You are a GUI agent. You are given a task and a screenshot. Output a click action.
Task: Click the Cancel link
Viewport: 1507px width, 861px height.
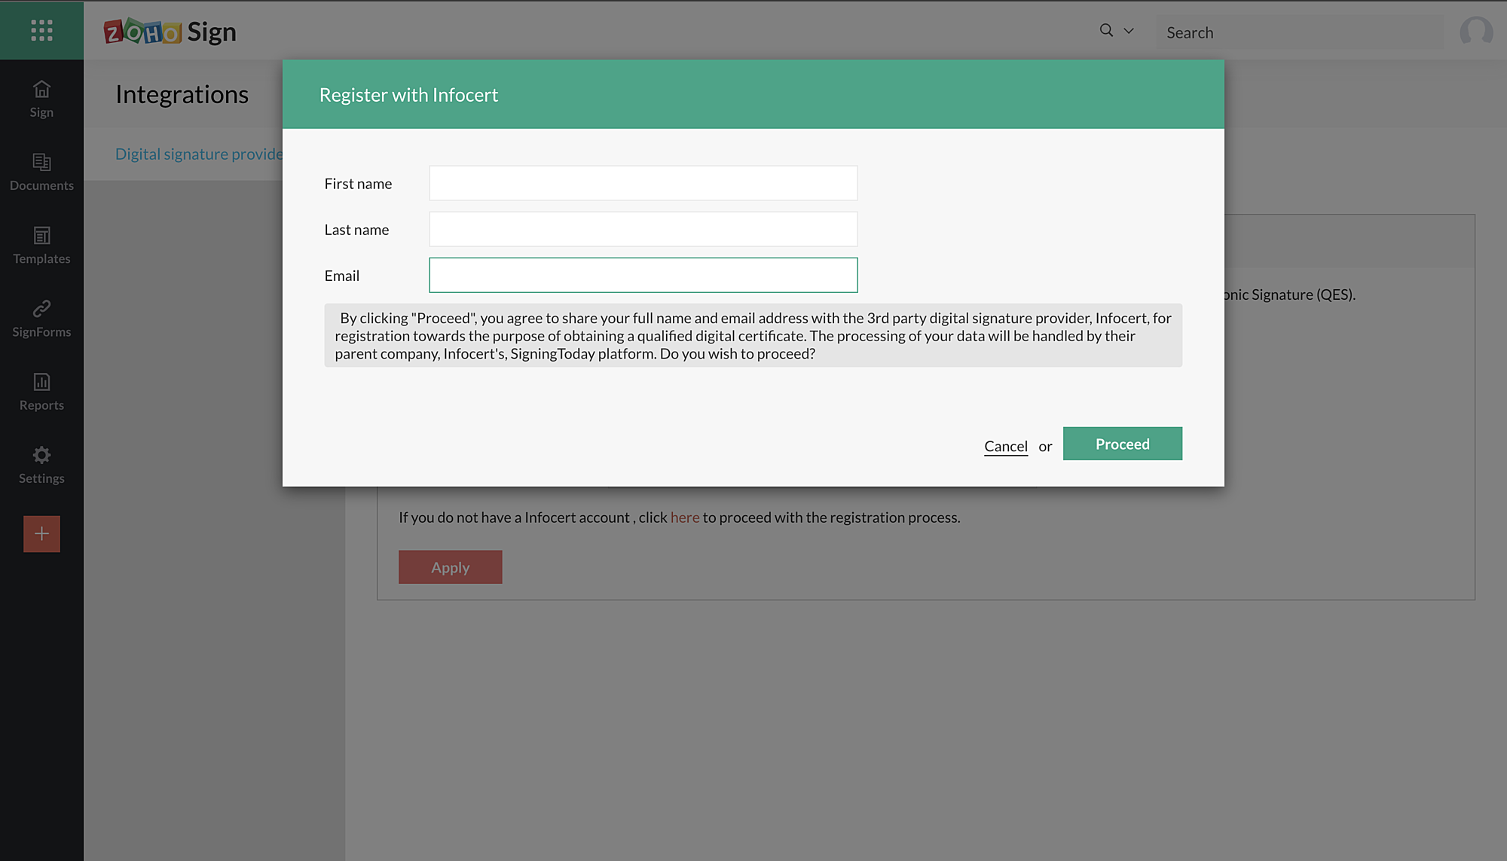tap(1005, 446)
